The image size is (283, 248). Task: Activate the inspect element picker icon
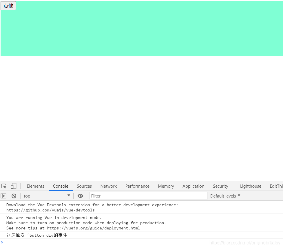pos(4,186)
